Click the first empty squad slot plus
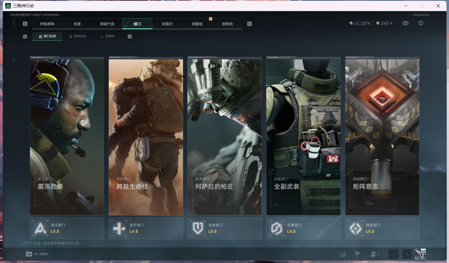The image size is (449, 263). click(393, 254)
